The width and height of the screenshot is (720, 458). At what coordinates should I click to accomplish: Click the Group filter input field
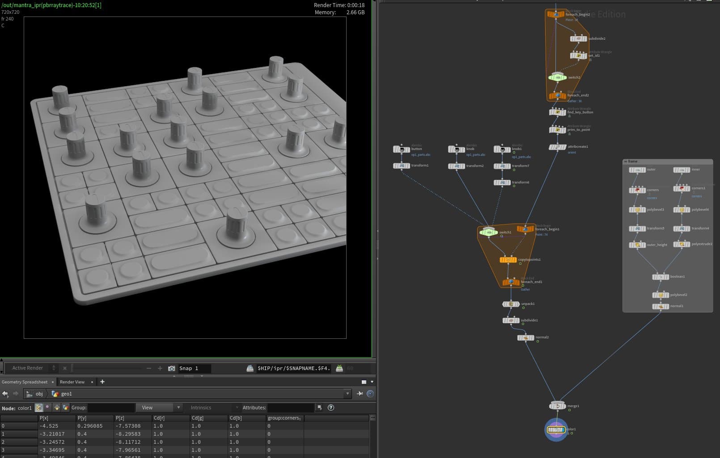110,408
